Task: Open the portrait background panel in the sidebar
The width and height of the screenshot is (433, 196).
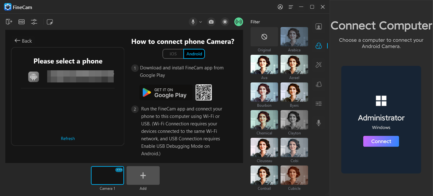Action: click(x=319, y=26)
